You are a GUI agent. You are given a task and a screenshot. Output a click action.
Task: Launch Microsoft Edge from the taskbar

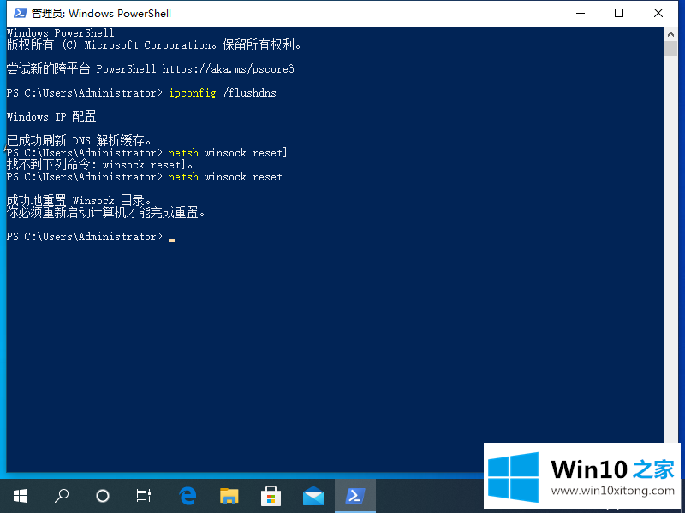click(x=188, y=496)
